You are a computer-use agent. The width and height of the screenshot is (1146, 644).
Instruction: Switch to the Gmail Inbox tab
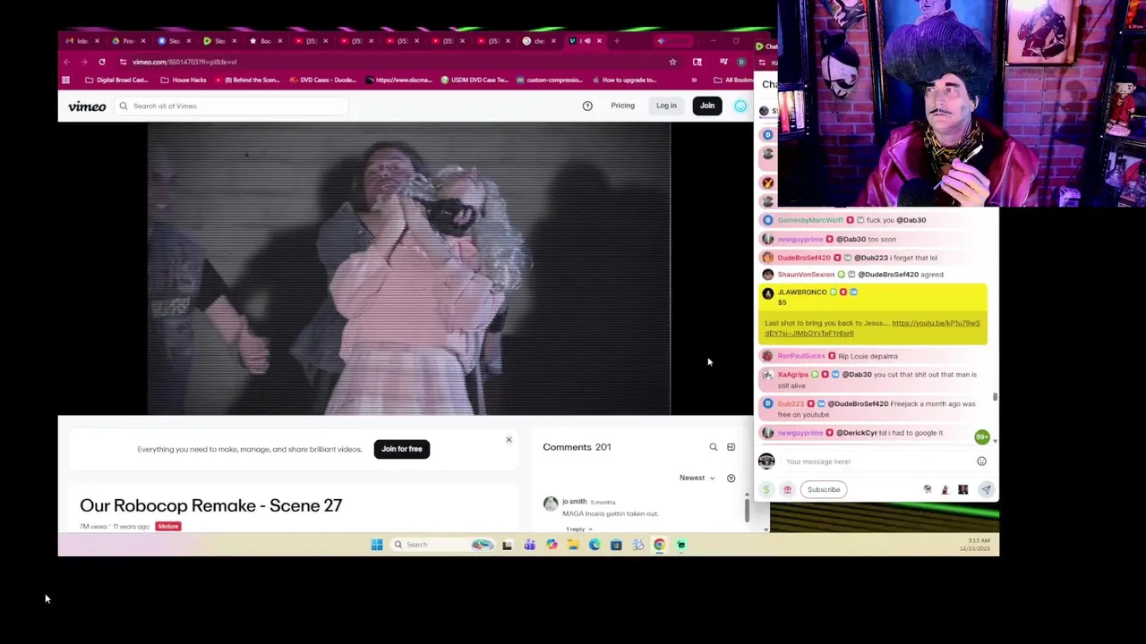(81, 40)
